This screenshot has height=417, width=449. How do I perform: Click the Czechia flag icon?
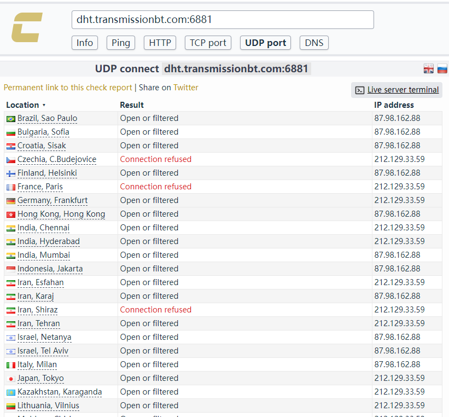(11, 160)
